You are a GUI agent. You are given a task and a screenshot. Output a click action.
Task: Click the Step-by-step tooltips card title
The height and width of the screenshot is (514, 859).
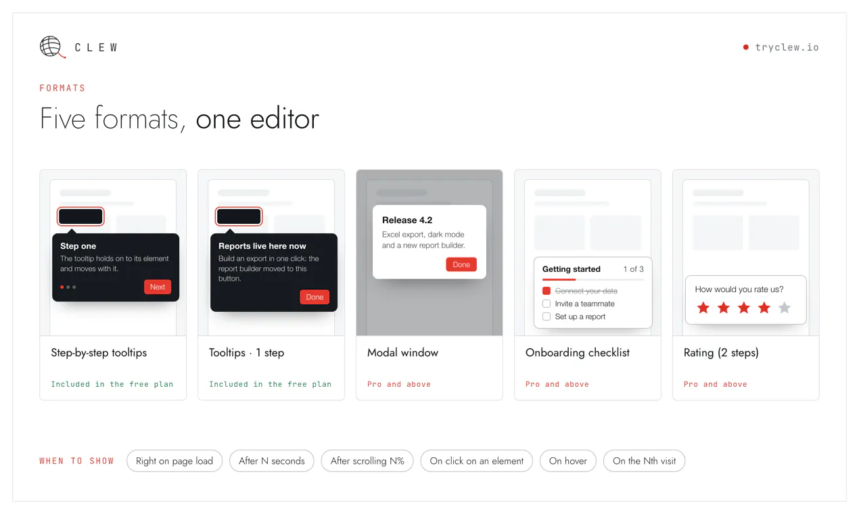click(x=99, y=352)
